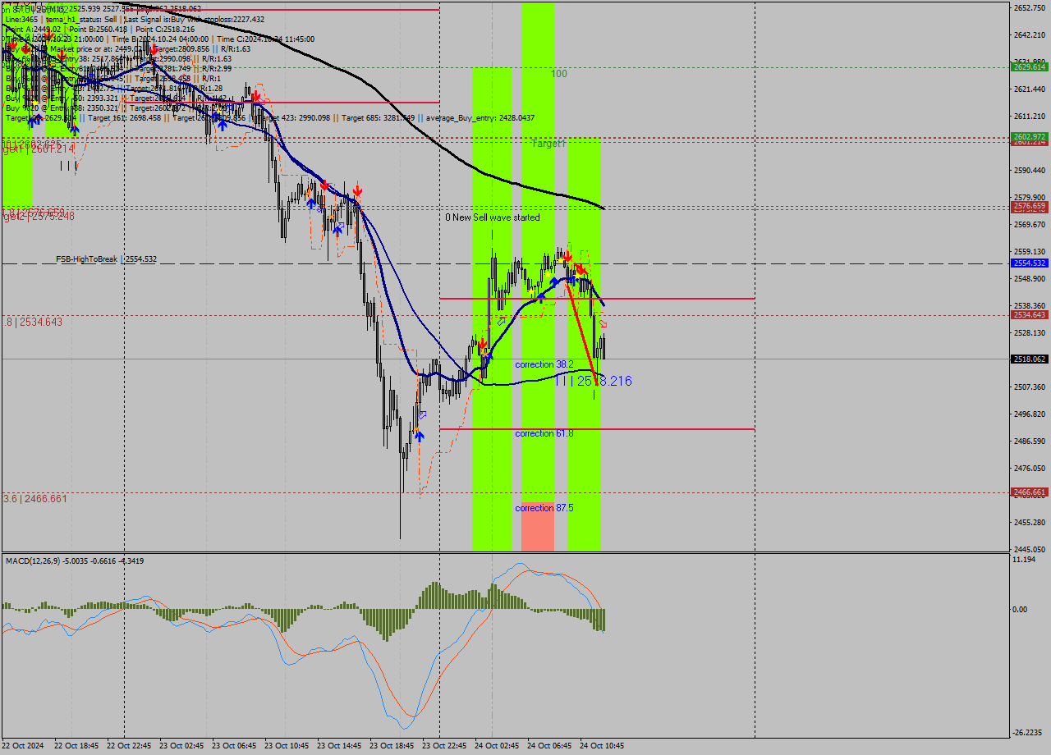Select the '0 New Sell wave started' text
This screenshot has height=755, width=1051.
(493, 217)
